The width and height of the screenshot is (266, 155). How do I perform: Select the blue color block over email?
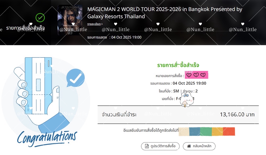pyautogui.click(x=195, y=132)
